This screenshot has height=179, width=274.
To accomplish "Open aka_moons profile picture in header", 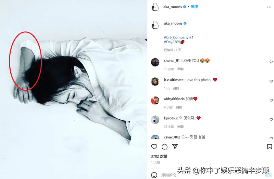I will [155, 7].
